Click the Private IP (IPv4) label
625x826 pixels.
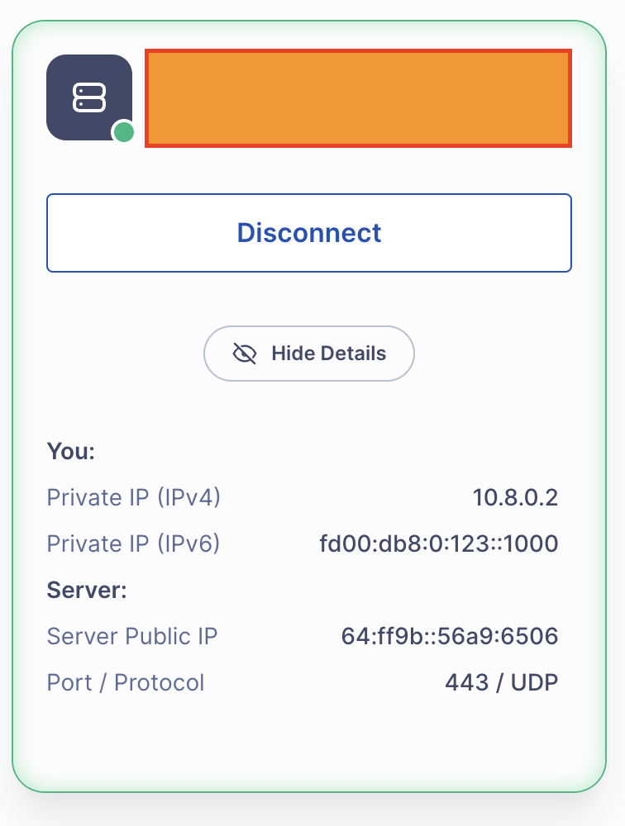[134, 498]
